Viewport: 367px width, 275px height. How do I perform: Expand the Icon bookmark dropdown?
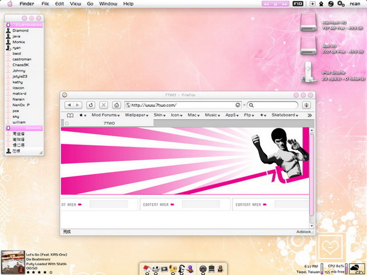pos(177,115)
